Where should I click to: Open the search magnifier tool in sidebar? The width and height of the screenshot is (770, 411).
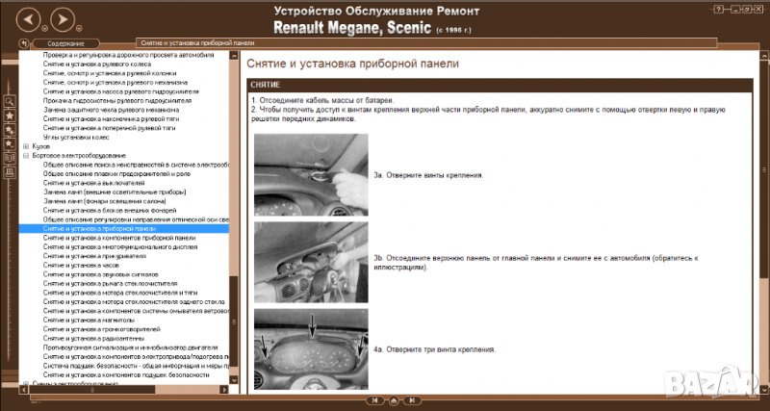10,100
